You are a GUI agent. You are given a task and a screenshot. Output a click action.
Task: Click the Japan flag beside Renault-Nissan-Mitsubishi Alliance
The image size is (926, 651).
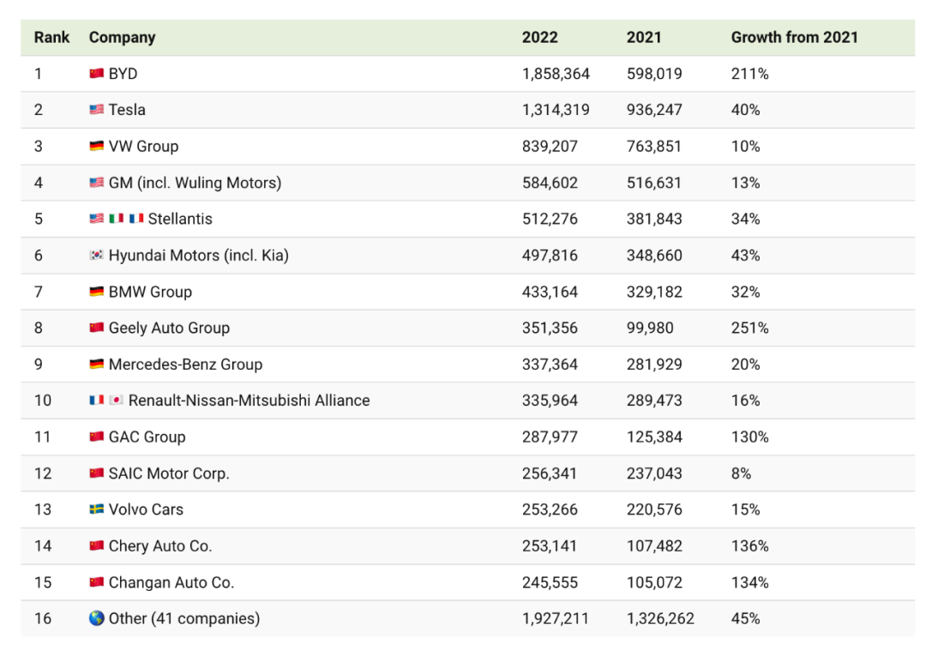pyautogui.click(x=117, y=401)
